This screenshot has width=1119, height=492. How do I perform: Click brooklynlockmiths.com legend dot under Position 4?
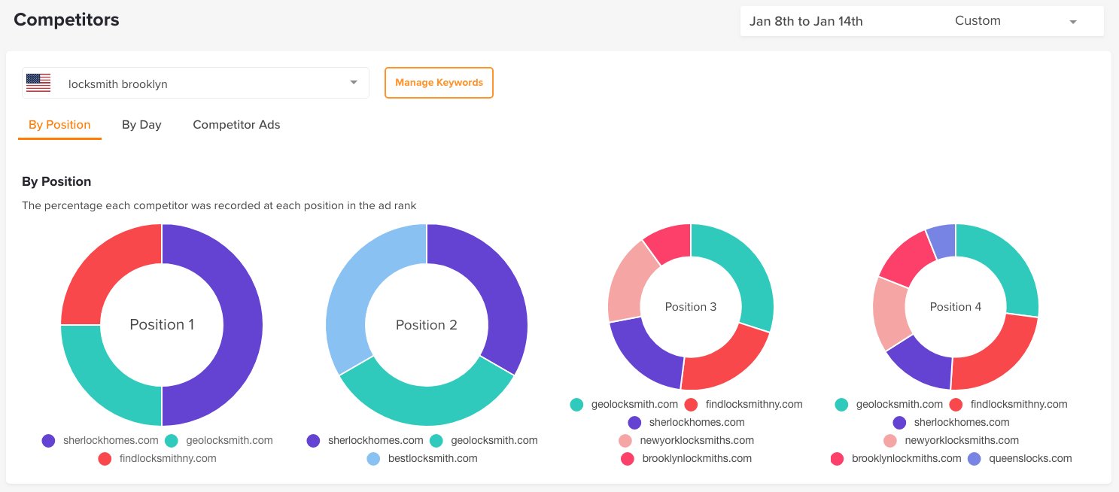click(x=837, y=458)
